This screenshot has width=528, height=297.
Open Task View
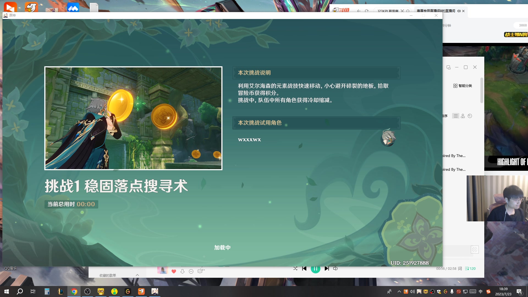pos(33,291)
